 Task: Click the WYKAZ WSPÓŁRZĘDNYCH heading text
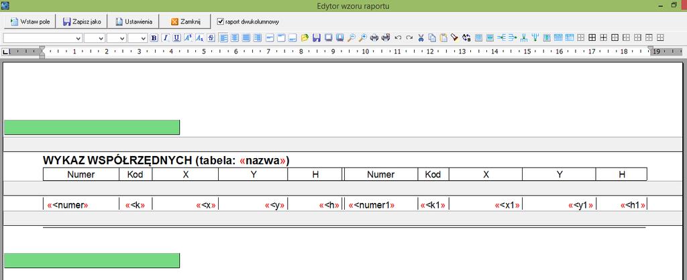(117, 161)
